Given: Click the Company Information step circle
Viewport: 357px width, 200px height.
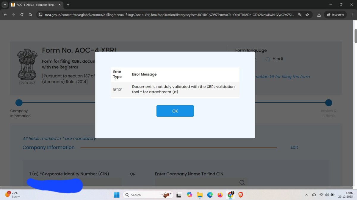Looking at the screenshot, I should point(19,103).
